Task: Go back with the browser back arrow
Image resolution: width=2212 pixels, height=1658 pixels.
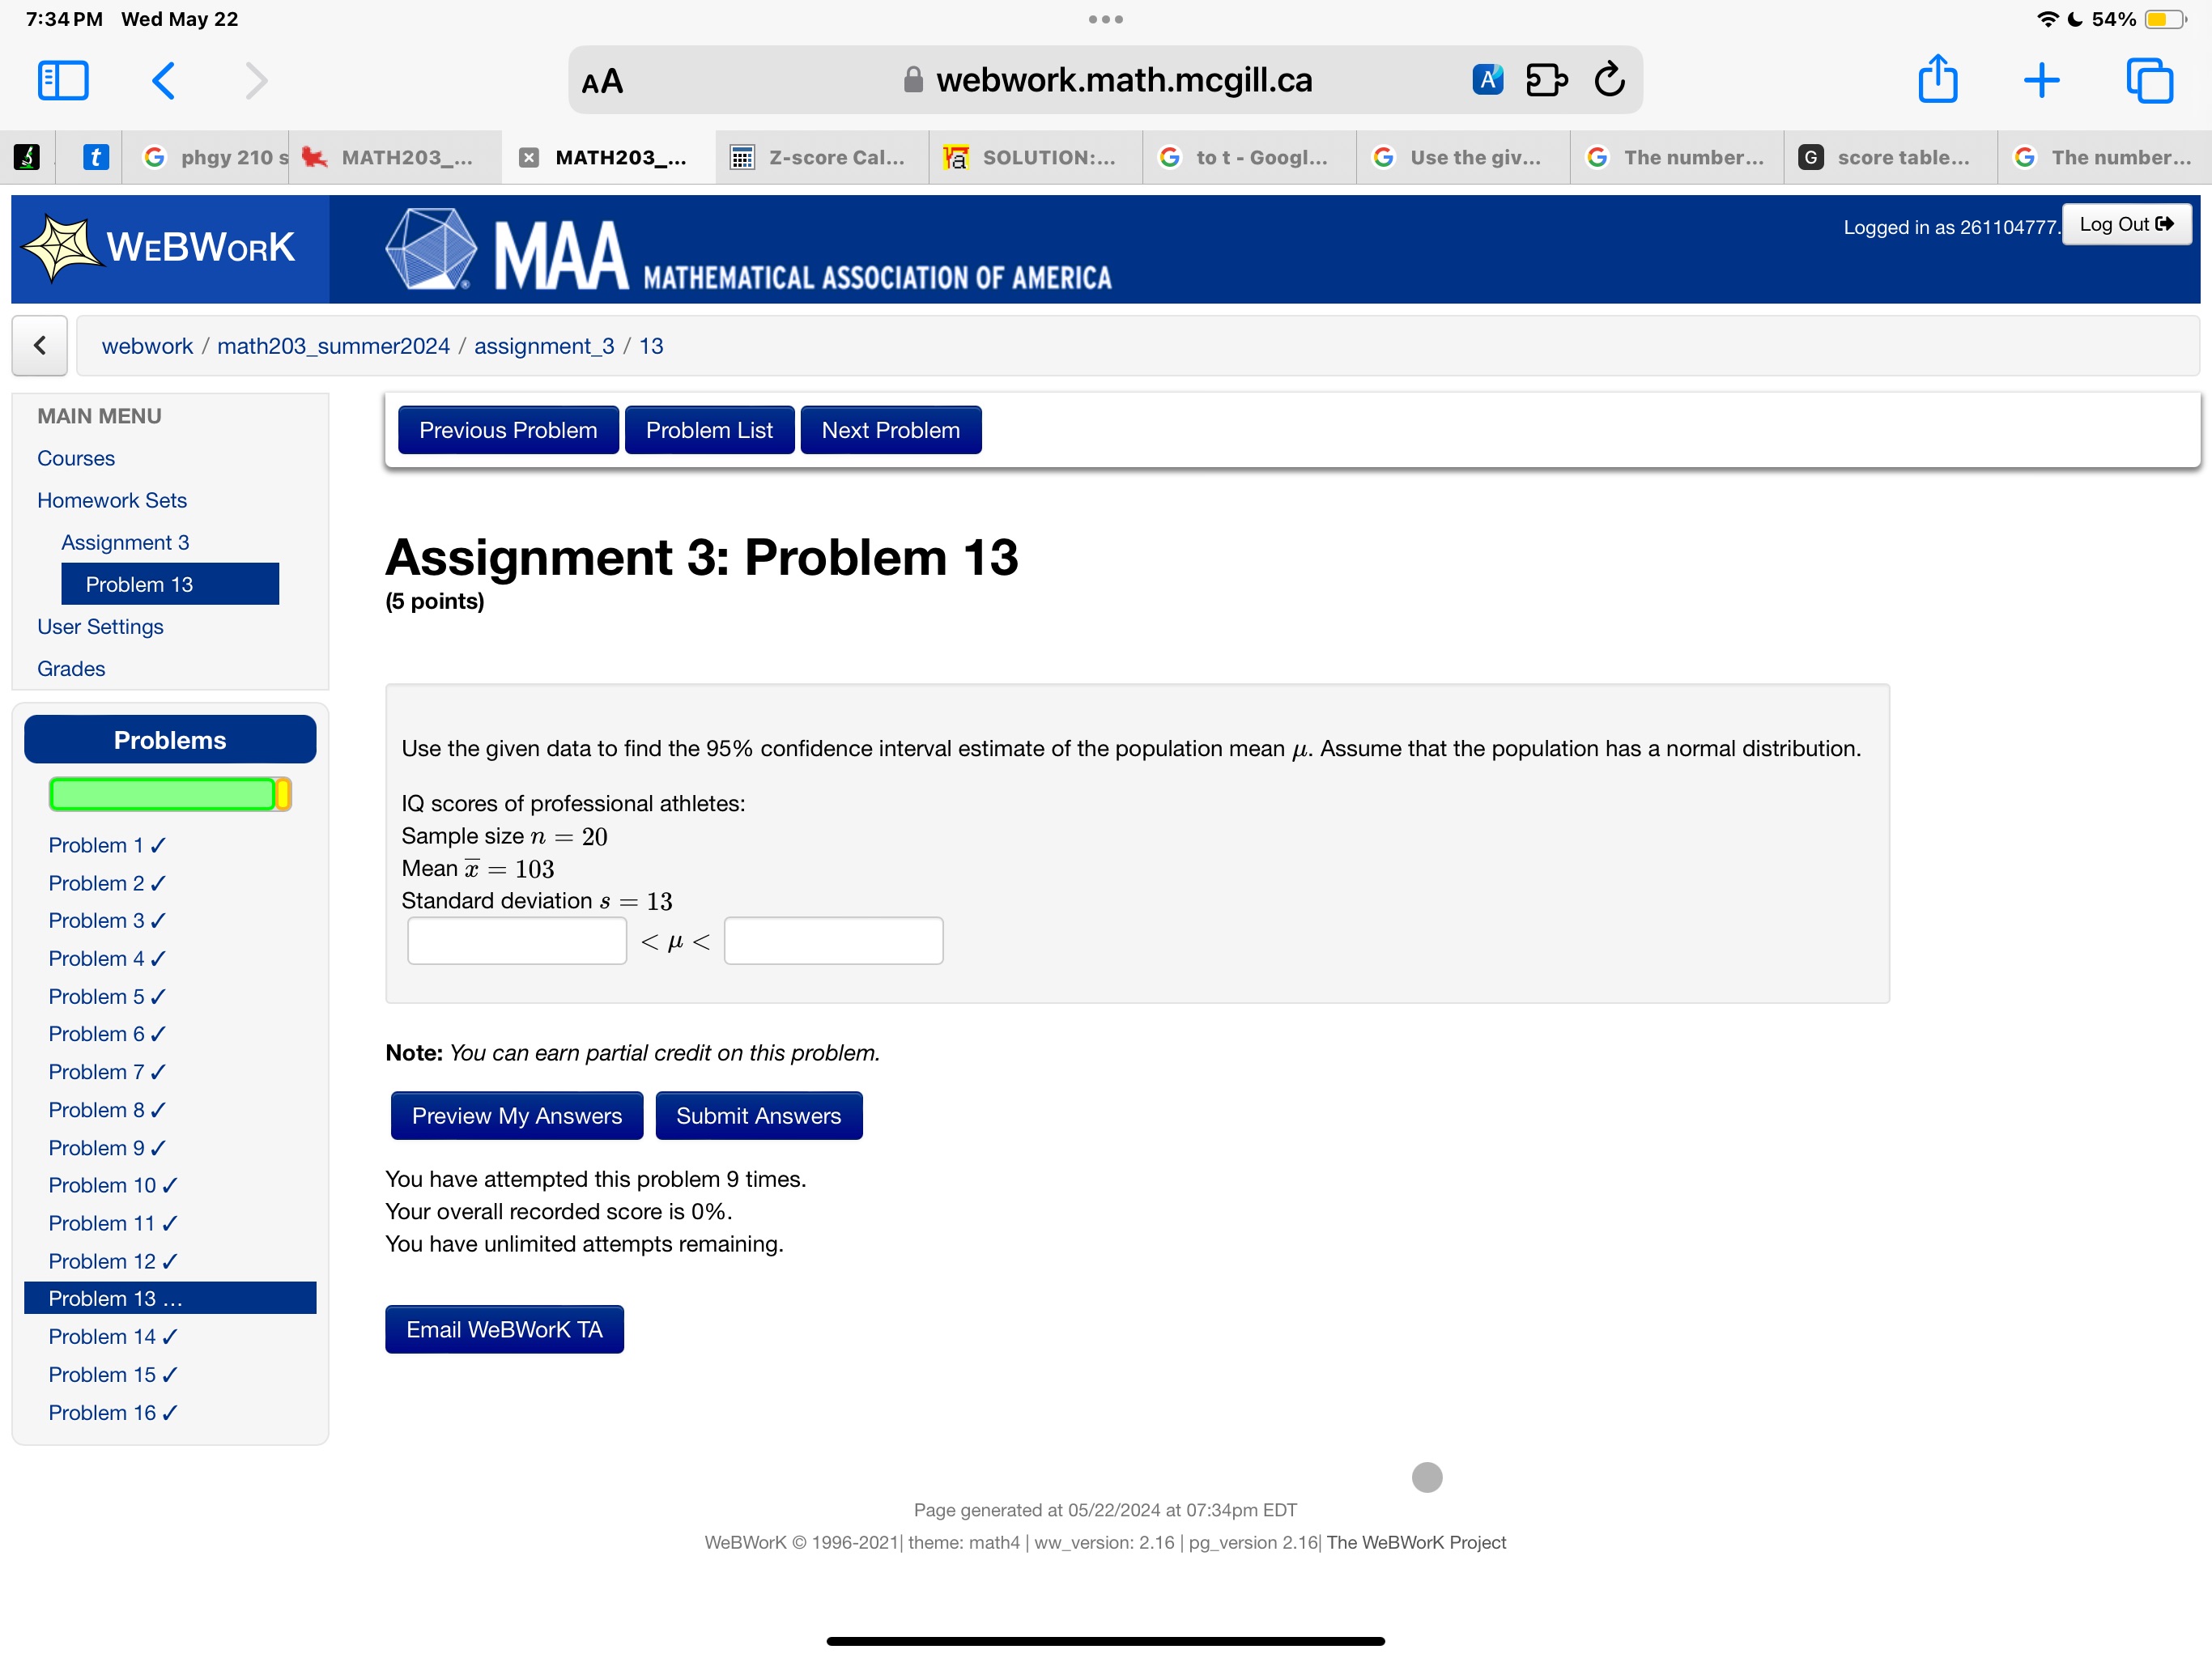Action: click(164, 80)
